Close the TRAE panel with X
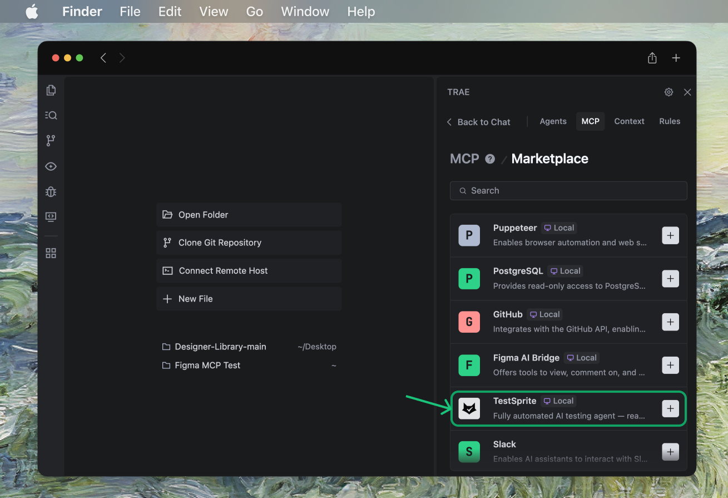Image resolution: width=728 pixels, height=498 pixels. click(687, 92)
